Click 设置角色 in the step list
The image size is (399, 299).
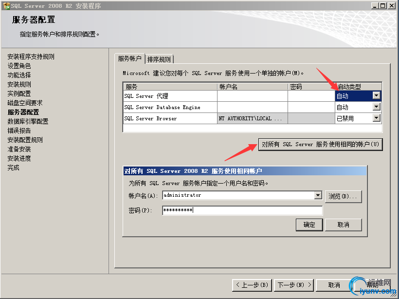[19, 66]
